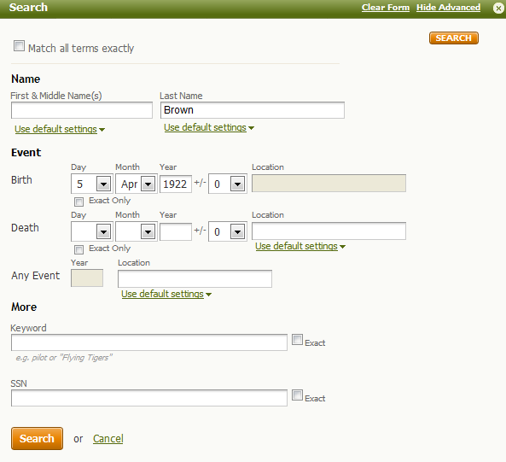Viewport: 506px width, 462px height.
Task: Open the Birth Month dropdown showing Apr
Action: pyautogui.click(x=137, y=184)
